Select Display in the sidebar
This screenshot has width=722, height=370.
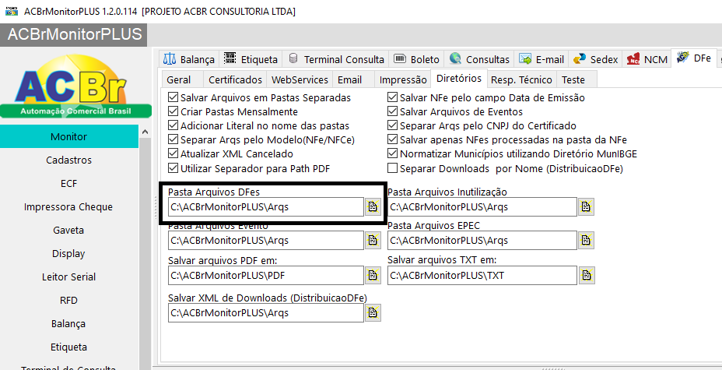click(69, 253)
